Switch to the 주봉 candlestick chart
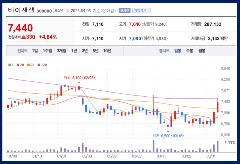This screenshot has width=240, height=164. [x=189, y=51]
